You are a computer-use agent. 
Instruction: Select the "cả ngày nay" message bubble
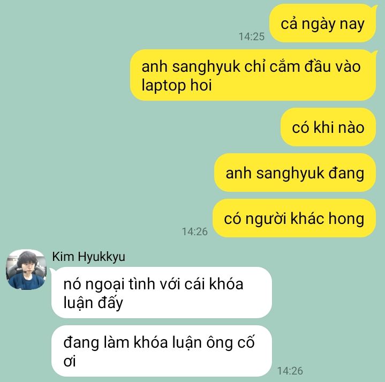[323, 24]
